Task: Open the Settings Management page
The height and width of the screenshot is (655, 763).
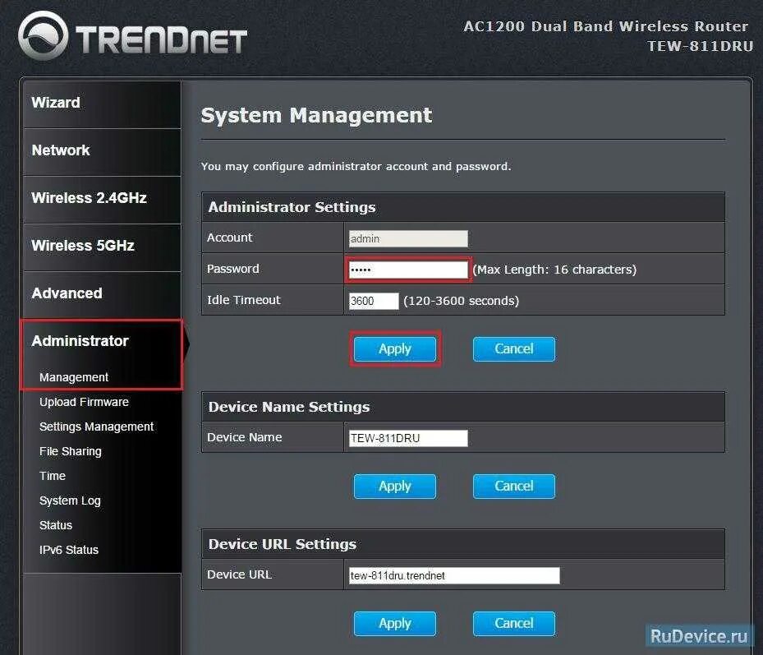Action: click(96, 427)
